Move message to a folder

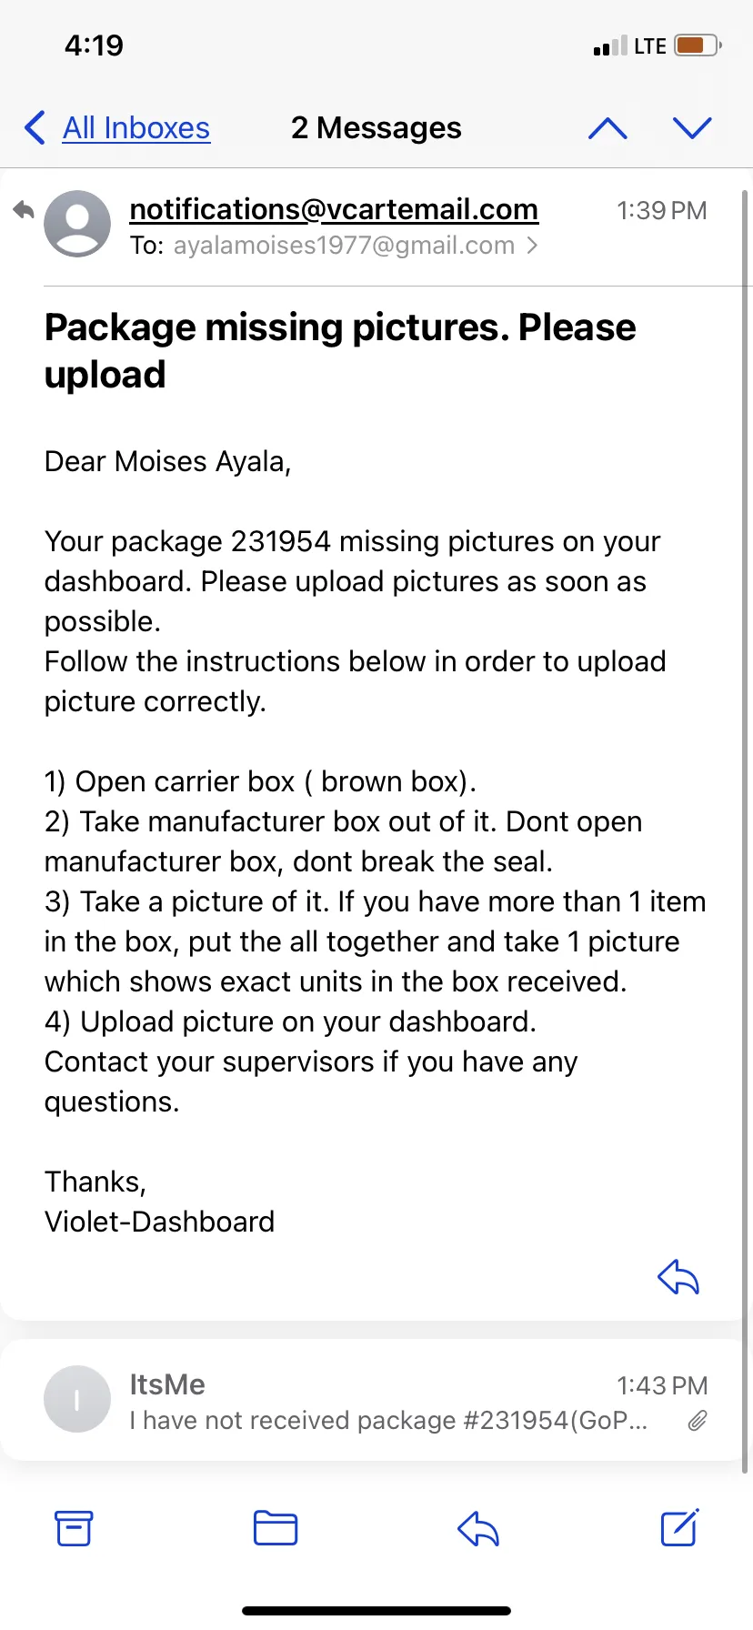(x=276, y=1528)
